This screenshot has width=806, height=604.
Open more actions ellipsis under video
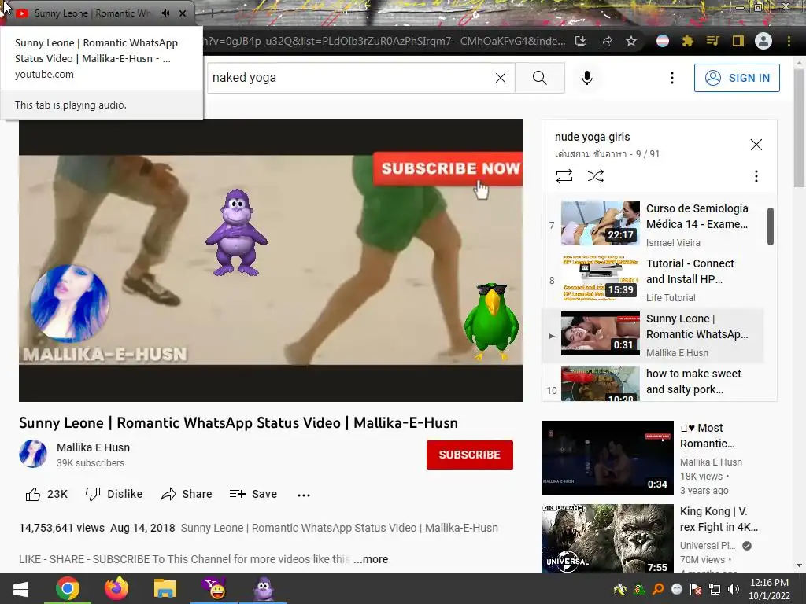pyautogui.click(x=304, y=495)
